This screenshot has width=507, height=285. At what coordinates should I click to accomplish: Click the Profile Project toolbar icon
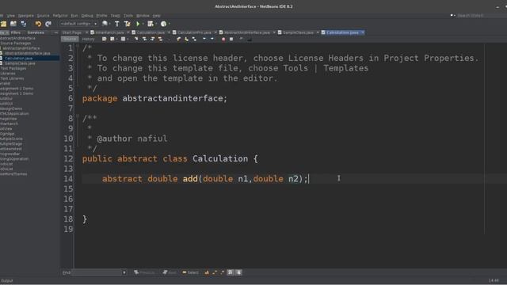(164, 24)
